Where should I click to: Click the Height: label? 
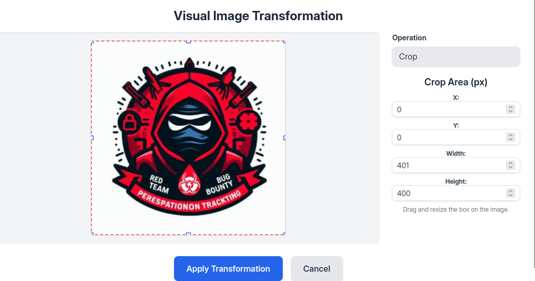[x=456, y=182]
